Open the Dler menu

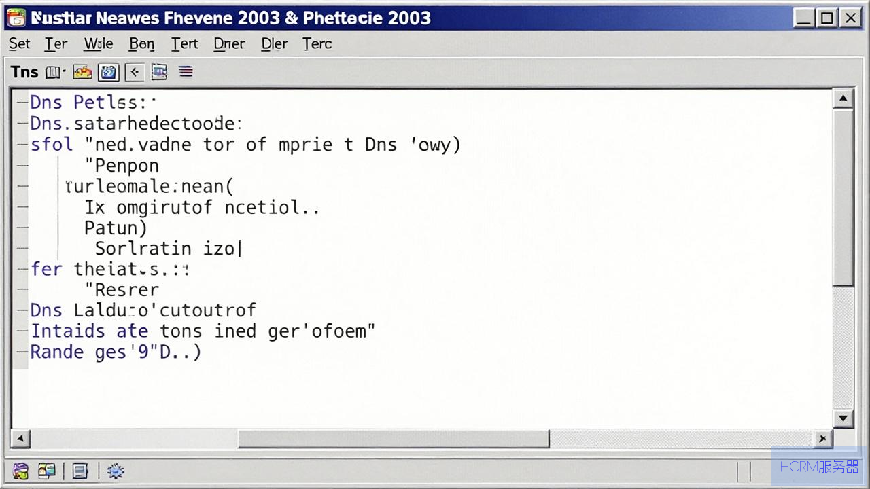(275, 44)
